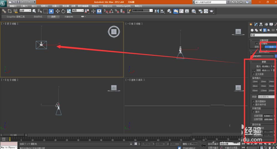Select the Select Object cursor tool
Screen dimensions: 277x149
tap(34, 11)
